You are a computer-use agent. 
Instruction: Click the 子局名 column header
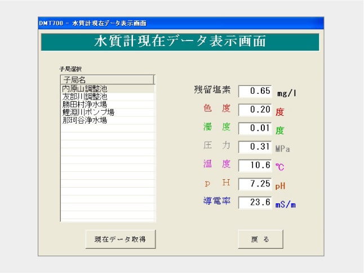pos(106,80)
